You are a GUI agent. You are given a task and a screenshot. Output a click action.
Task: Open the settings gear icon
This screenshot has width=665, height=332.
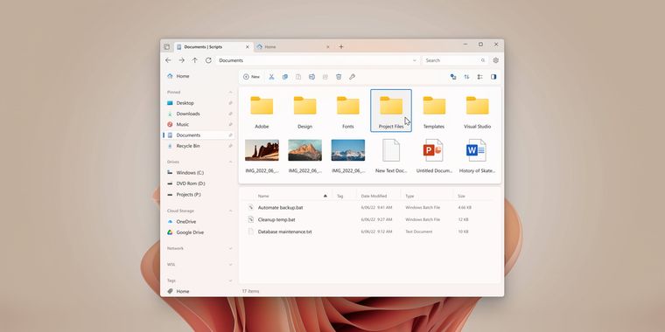(496, 60)
